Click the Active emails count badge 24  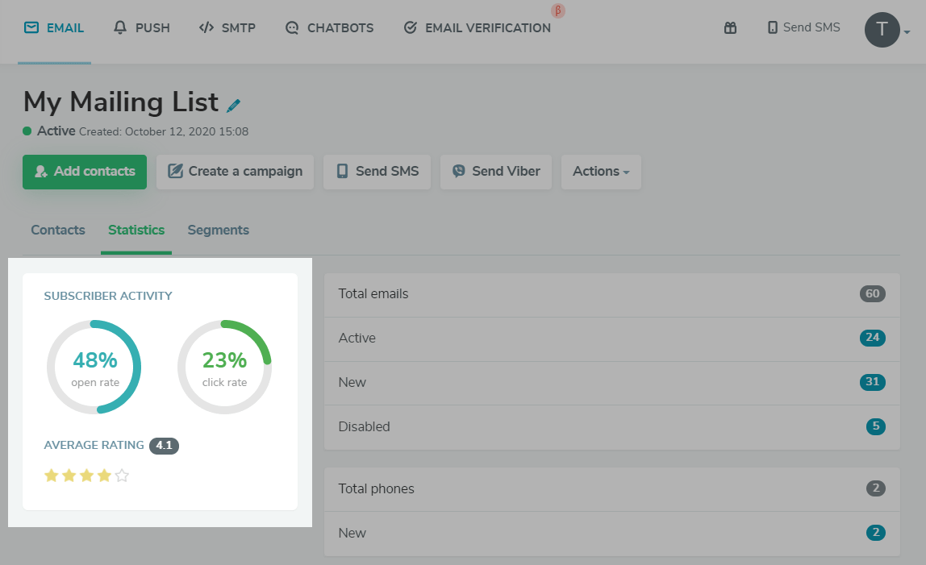[872, 338]
